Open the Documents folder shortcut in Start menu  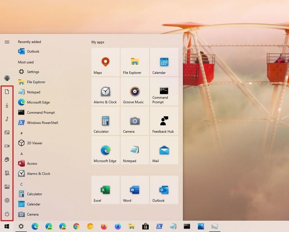(x=7, y=91)
